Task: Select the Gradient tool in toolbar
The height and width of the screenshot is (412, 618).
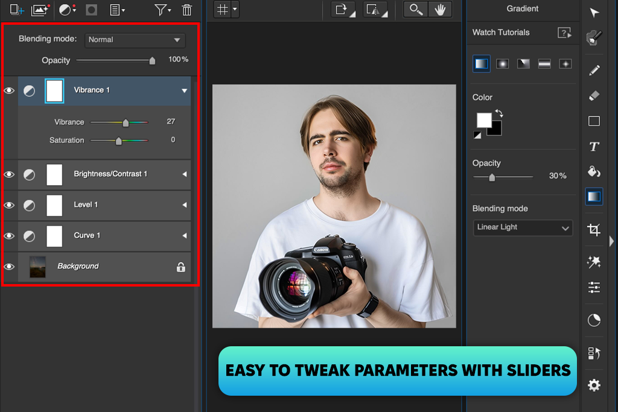Action: click(x=594, y=196)
